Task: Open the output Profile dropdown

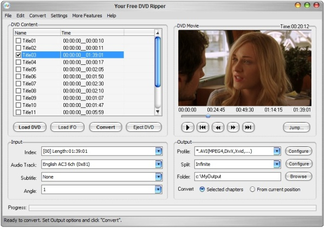Action: pos(277,151)
